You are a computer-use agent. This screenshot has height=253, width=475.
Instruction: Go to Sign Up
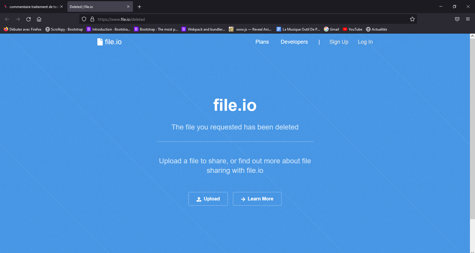pos(339,42)
